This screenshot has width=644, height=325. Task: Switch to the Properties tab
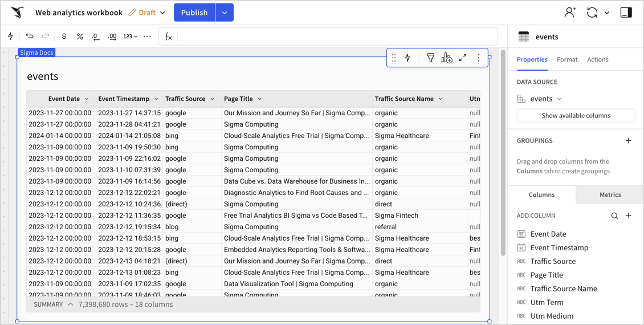click(x=532, y=59)
